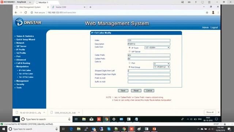This screenshot has width=234, height=132.
Task: Select the Port radio button
Action: pos(129,63)
